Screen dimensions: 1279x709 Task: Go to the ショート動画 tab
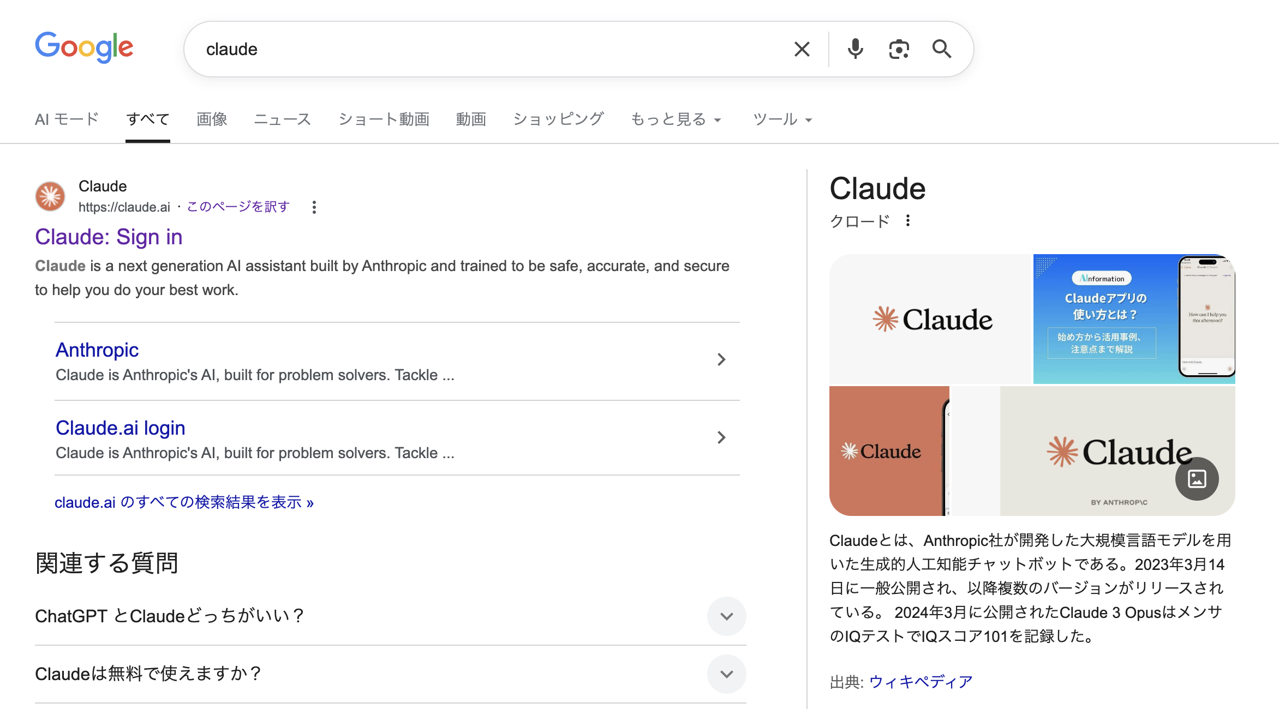tap(384, 119)
